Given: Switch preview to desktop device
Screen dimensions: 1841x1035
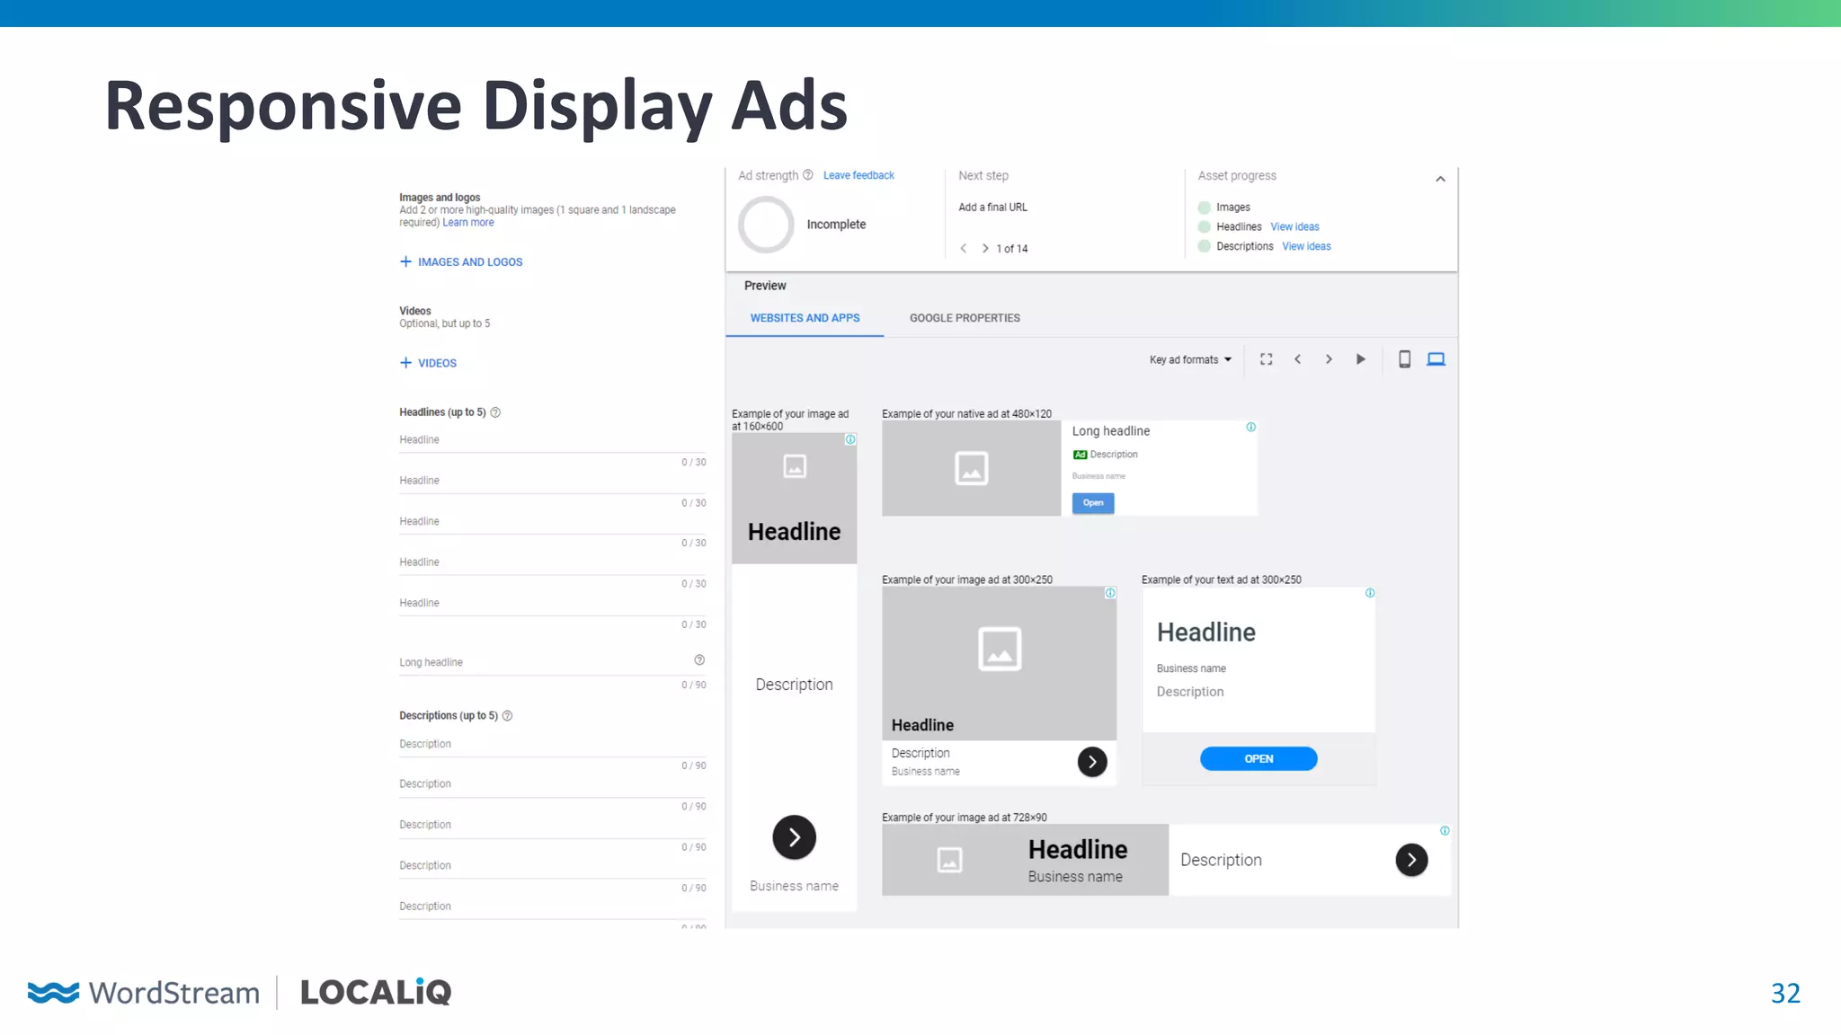Looking at the screenshot, I should point(1436,359).
